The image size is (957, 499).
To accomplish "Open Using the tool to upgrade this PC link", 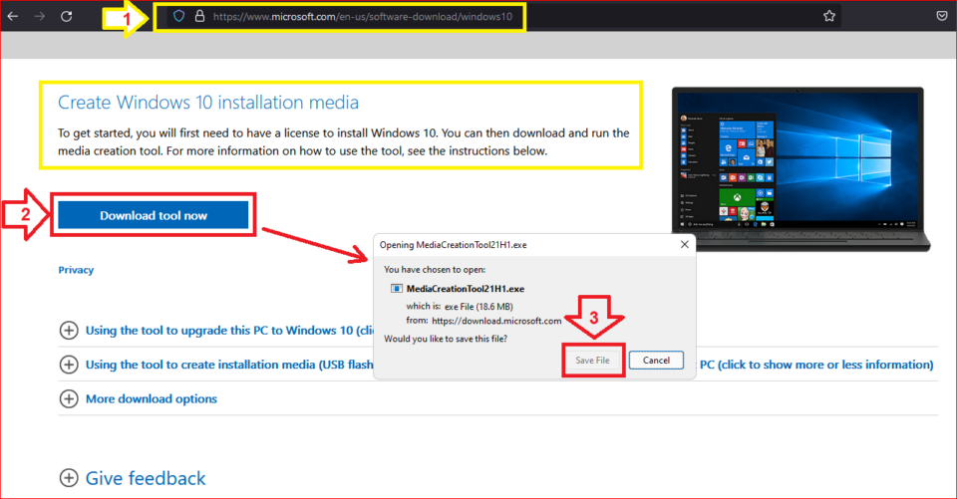I will coord(229,330).
